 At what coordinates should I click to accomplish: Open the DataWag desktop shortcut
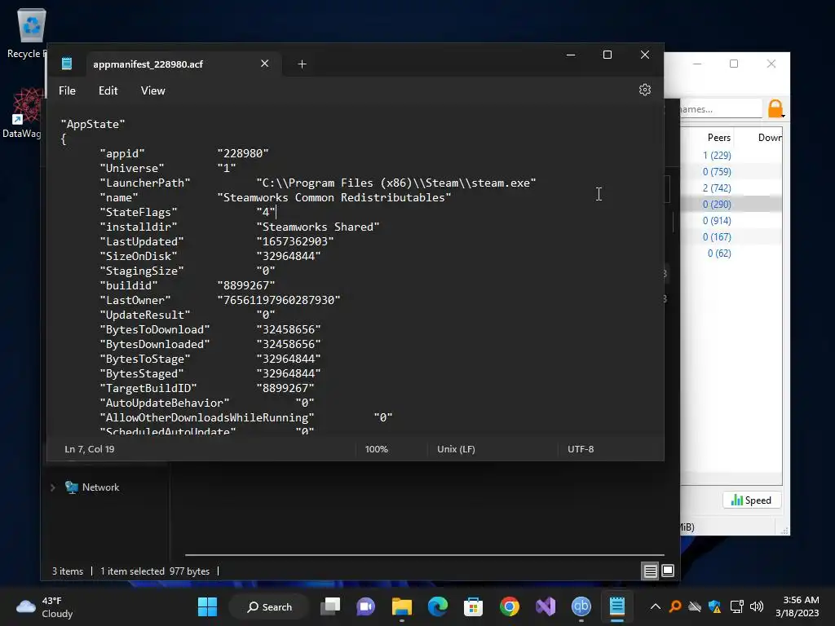24,113
